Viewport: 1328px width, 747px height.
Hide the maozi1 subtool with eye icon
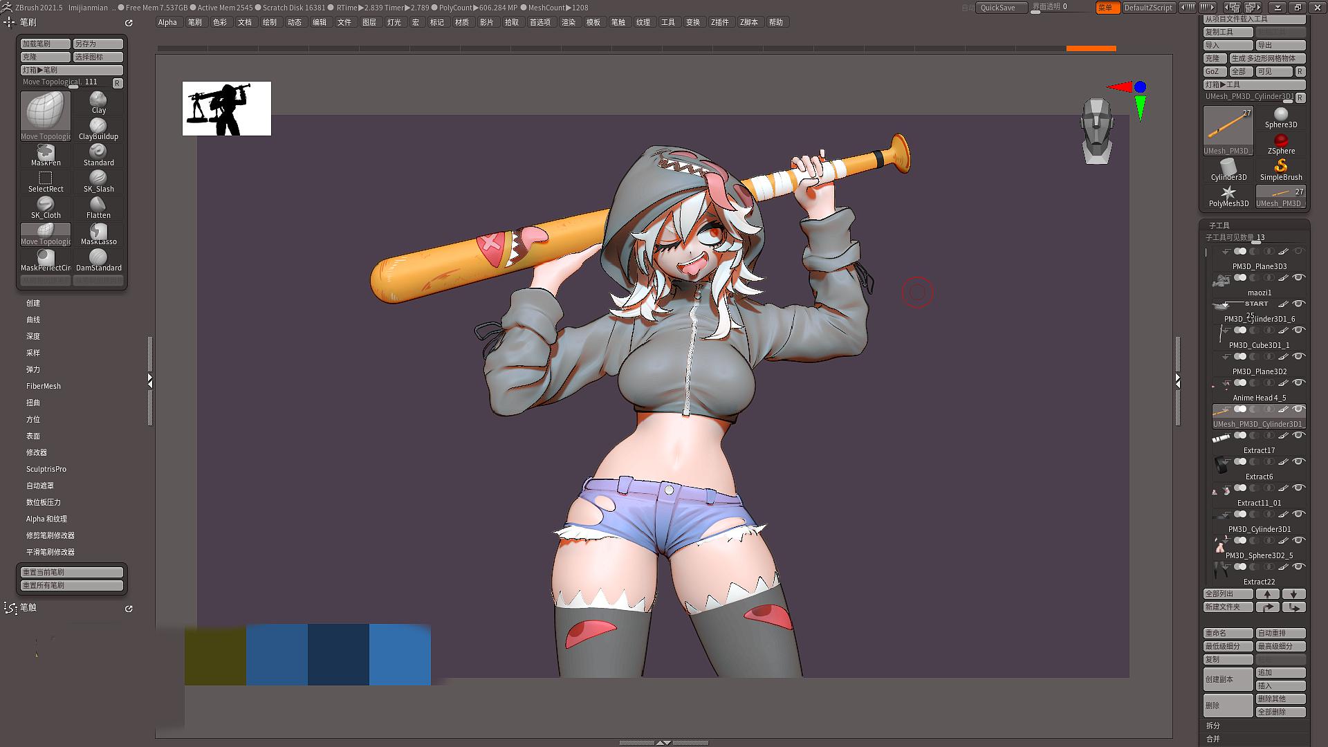[x=1299, y=277]
